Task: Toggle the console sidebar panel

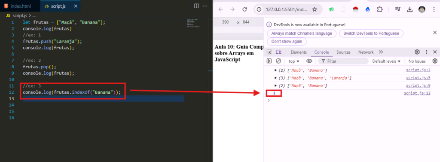Action: click(269, 61)
